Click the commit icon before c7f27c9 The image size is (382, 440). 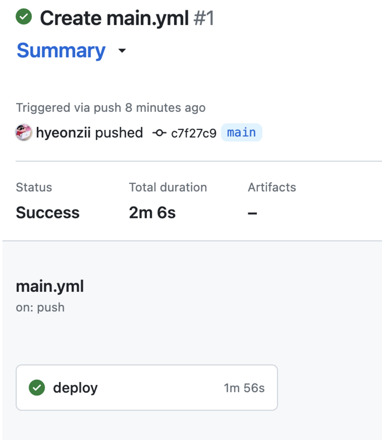tap(159, 133)
